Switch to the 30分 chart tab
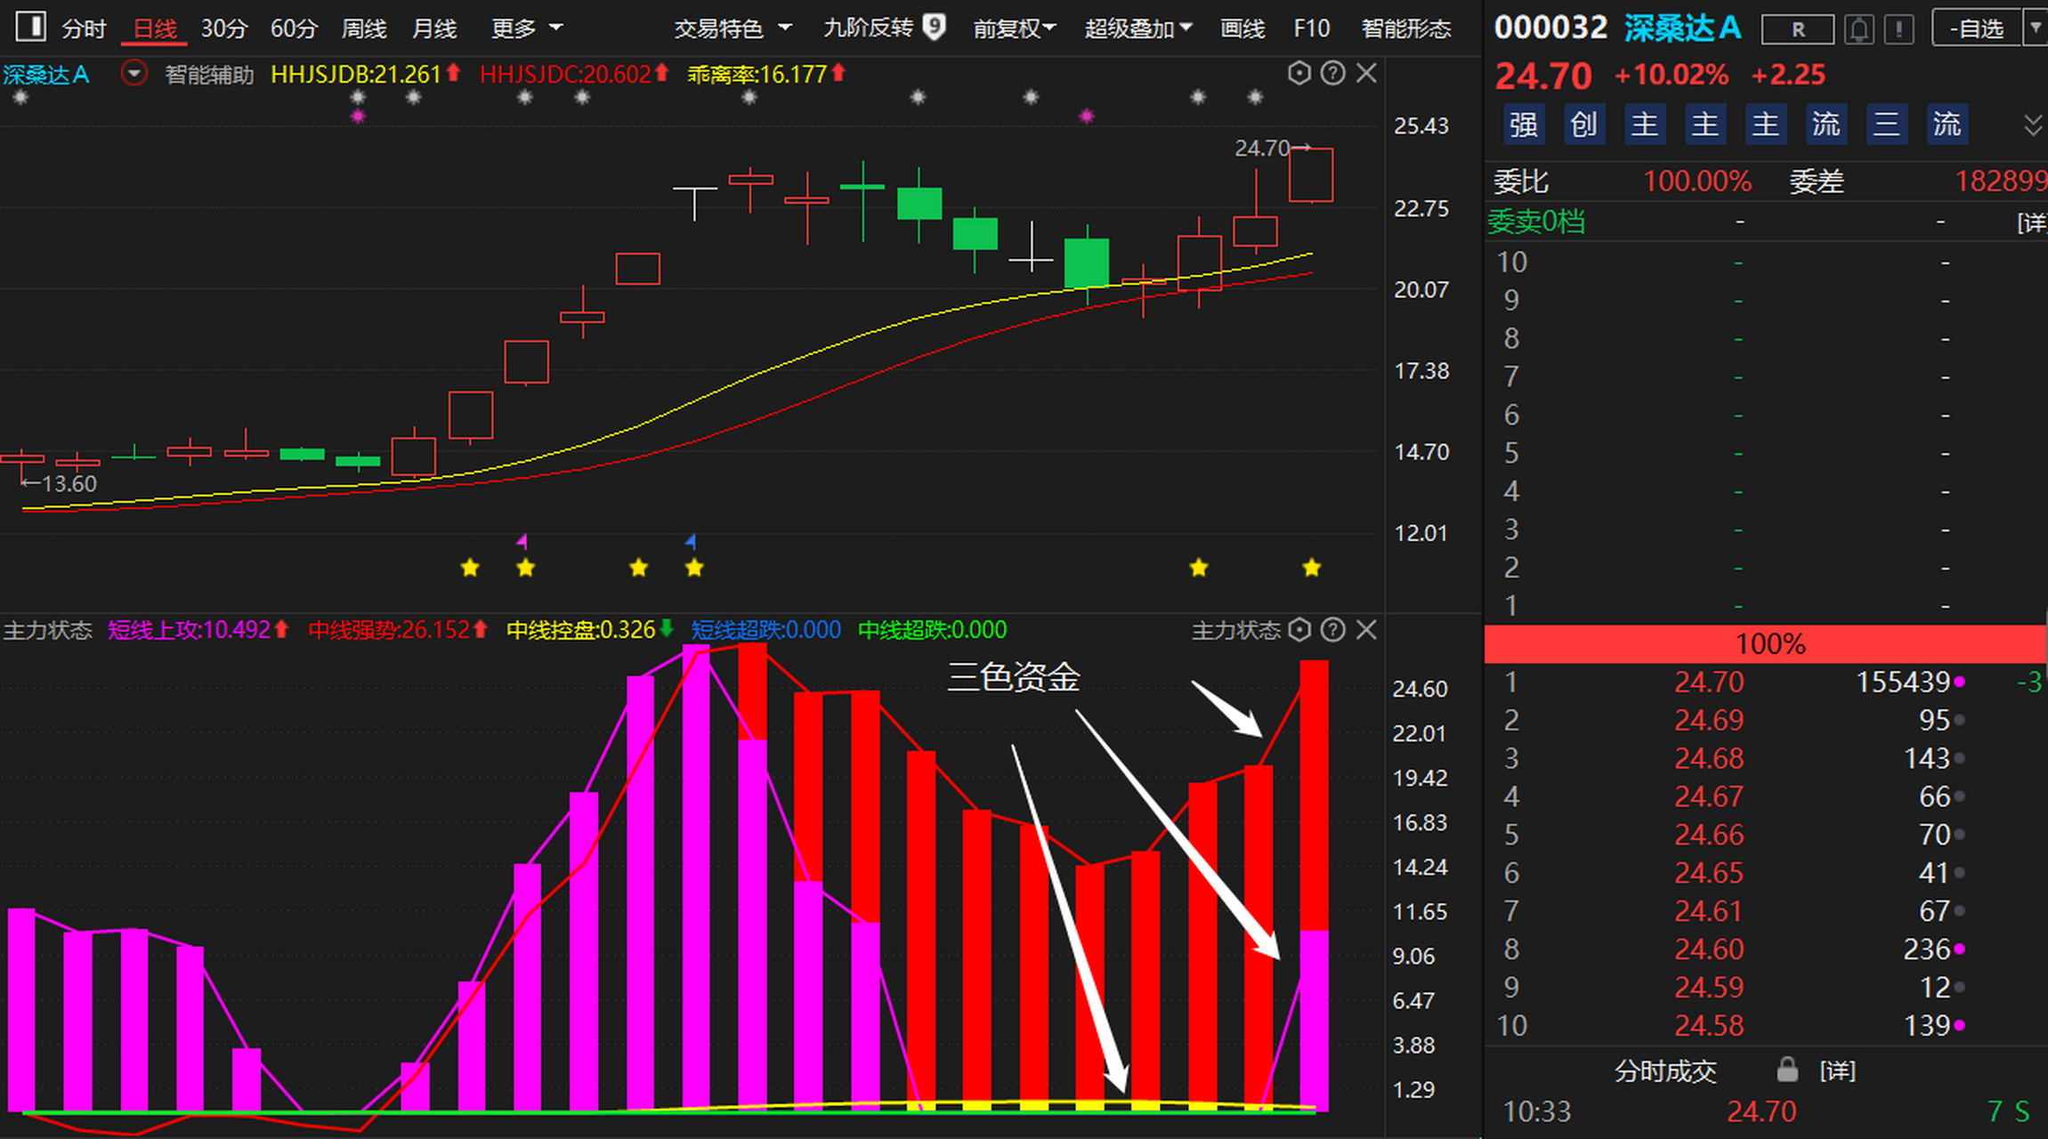 pyautogui.click(x=223, y=28)
